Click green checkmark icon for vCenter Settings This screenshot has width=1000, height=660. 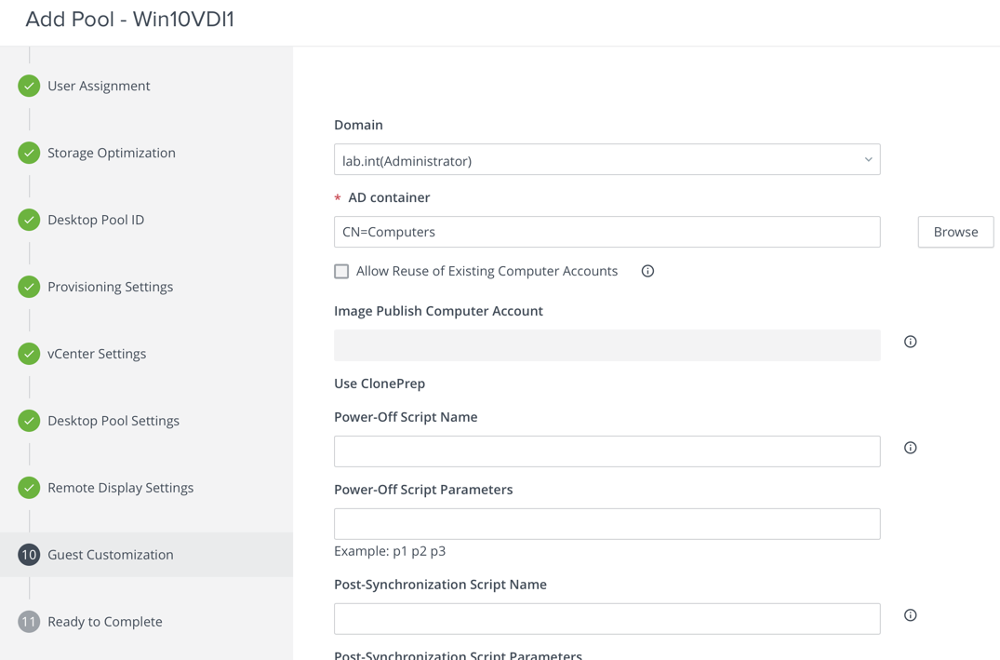click(x=29, y=354)
